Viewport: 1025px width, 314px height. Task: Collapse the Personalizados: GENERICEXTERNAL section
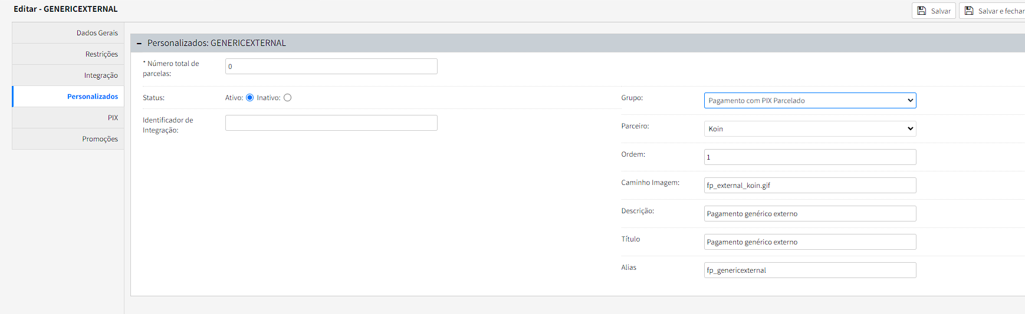point(139,43)
